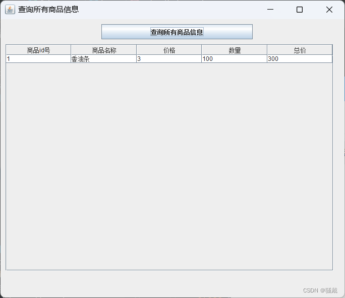The width and height of the screenshot is (345, 298).
Task: Click the Java coffee cup window icon
Action: point(10,10)
